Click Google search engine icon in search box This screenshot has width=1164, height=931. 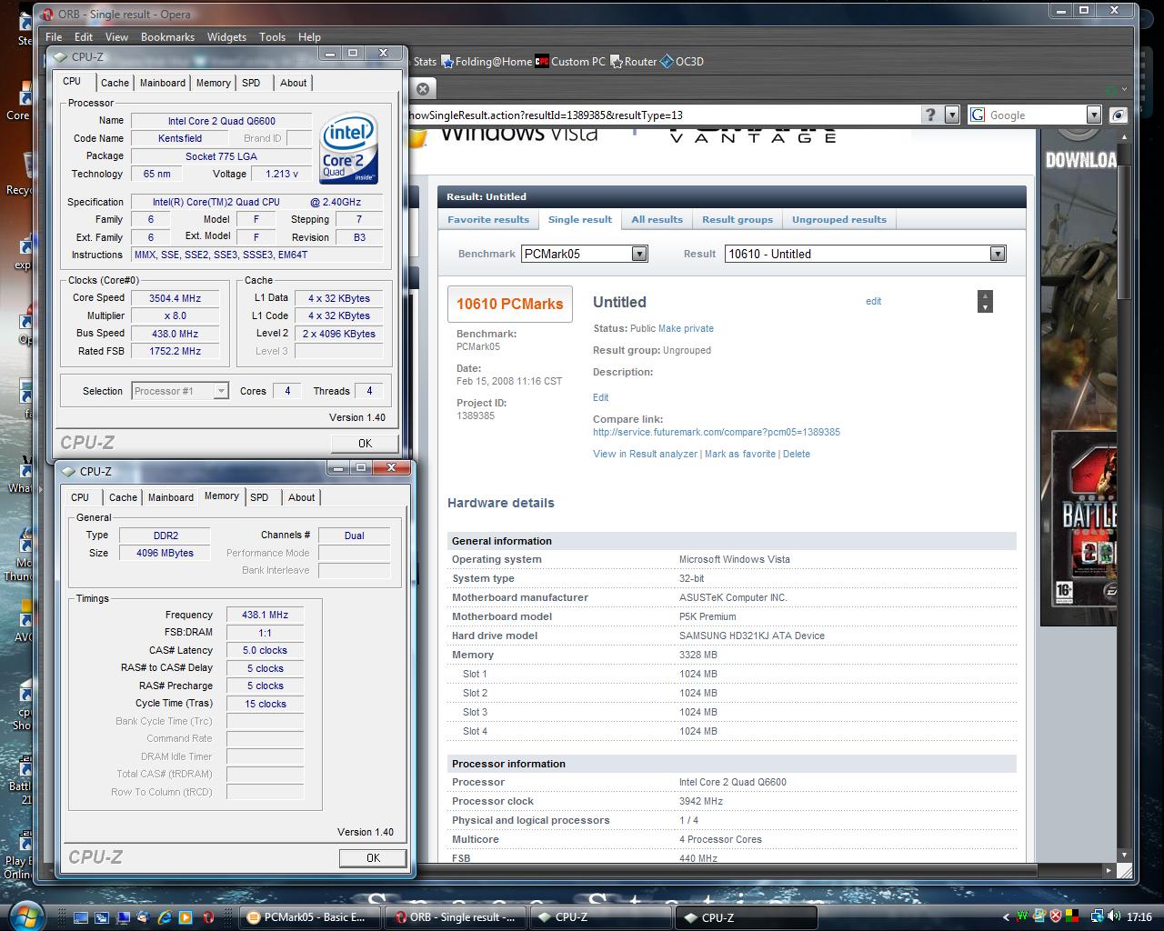978,115
